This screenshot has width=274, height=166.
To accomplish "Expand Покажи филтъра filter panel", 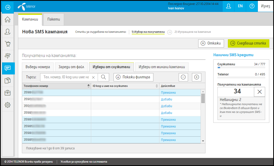I will [x=134, y=77].
